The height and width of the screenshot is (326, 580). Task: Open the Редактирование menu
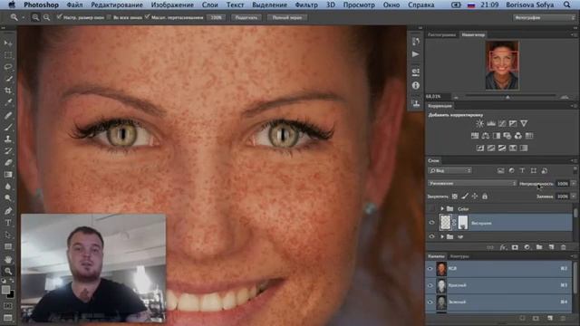click(x=117, y=5)
